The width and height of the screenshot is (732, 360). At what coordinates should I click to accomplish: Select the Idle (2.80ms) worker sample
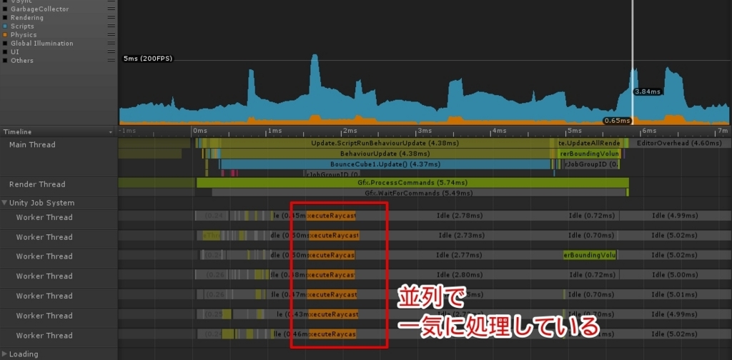click(460, 275)
